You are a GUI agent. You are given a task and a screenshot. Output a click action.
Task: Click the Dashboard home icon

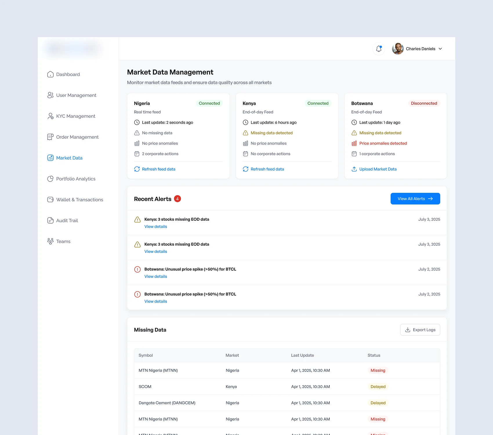(x=50, y=74)
